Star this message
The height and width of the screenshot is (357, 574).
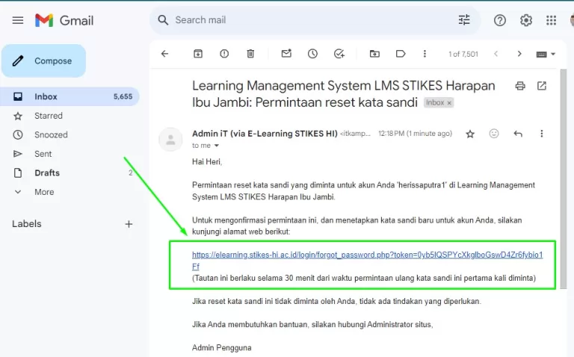click(470, 134)
